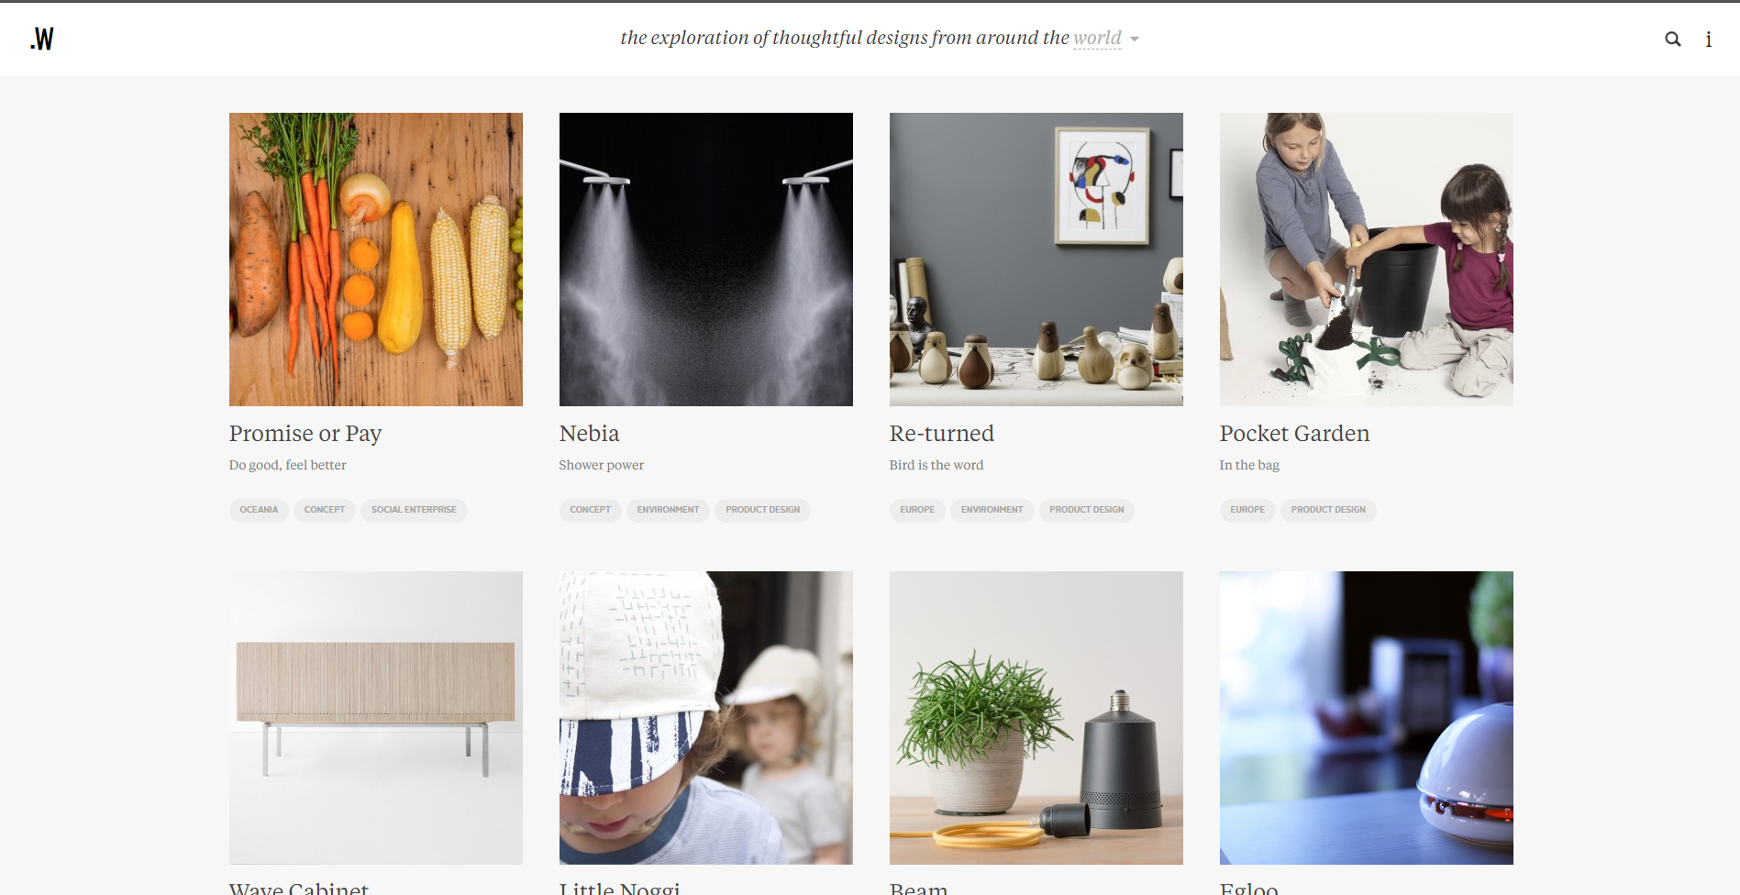Open the Promise or Pay vegetables thumbnail
This screenshot has height=895, width=1740.
click(376, 260)
